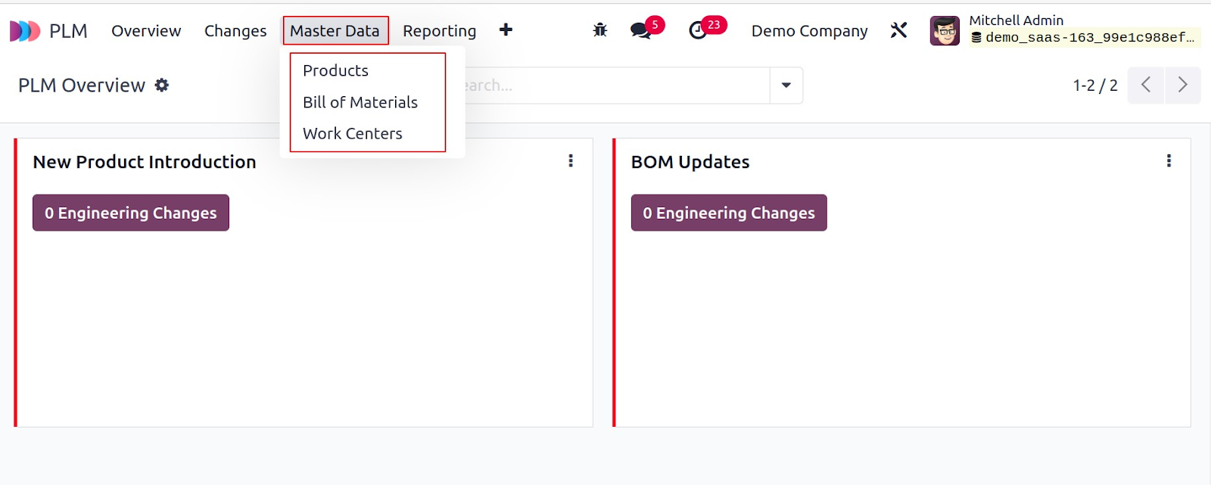Click the PLM Overview gear icon
Screen dimensions: 1211x485
[162, 85]
